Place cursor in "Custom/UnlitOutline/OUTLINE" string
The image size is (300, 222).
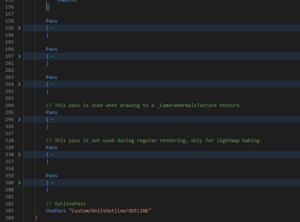[x=110, y=211]
